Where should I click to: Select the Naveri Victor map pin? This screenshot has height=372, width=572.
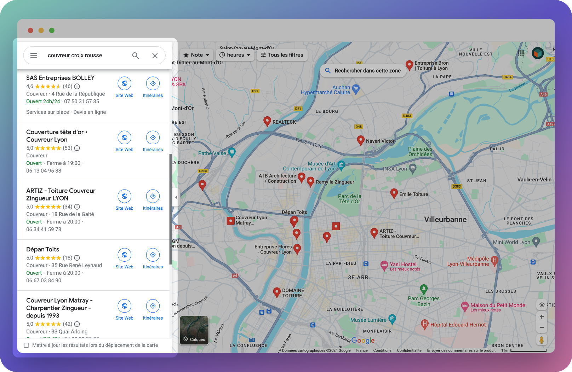pyautogui.click(x=361, y=140)
